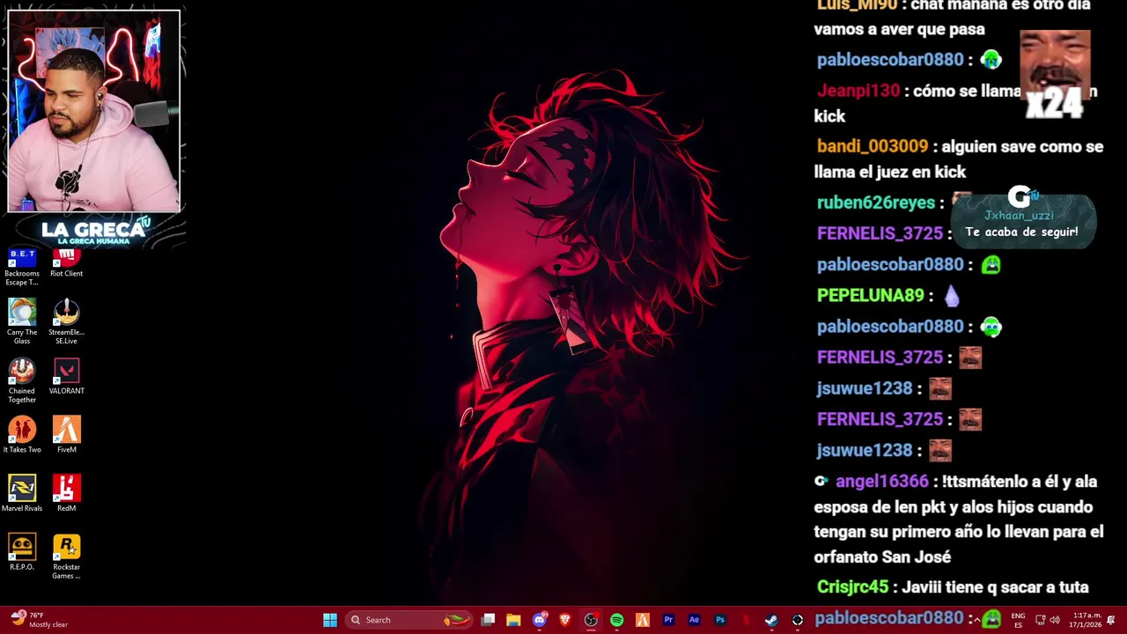Image resolution: width=1127 pixels, height=634 pixels.
Task: Launch VALORANT from the desktop
Action: pyautogui.click(x=66, y=377)
